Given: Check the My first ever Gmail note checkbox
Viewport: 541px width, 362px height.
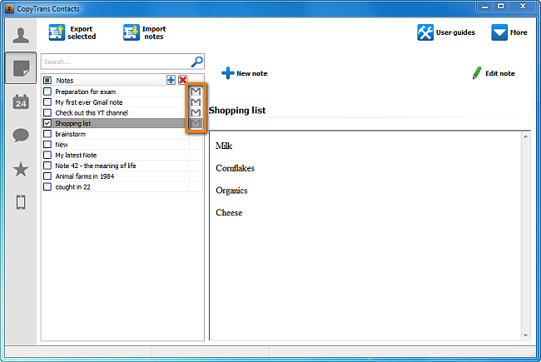Looking at the screenshot, I should click(x=47, y=102).
